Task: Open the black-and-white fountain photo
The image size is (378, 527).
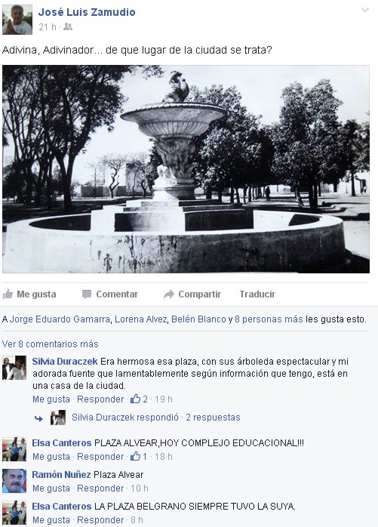Action: (x=186, y=169)
